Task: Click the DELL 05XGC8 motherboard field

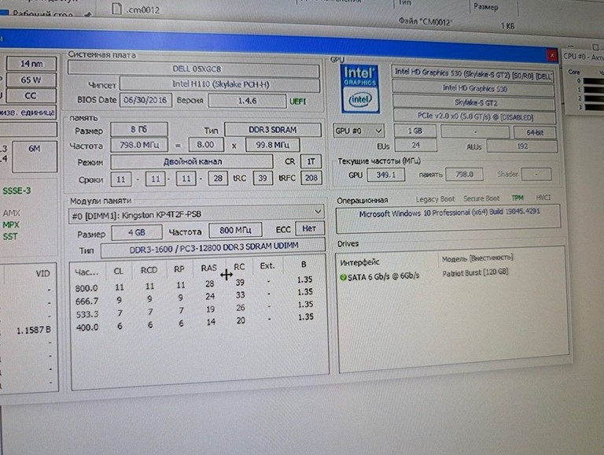Action: (193, 69)
